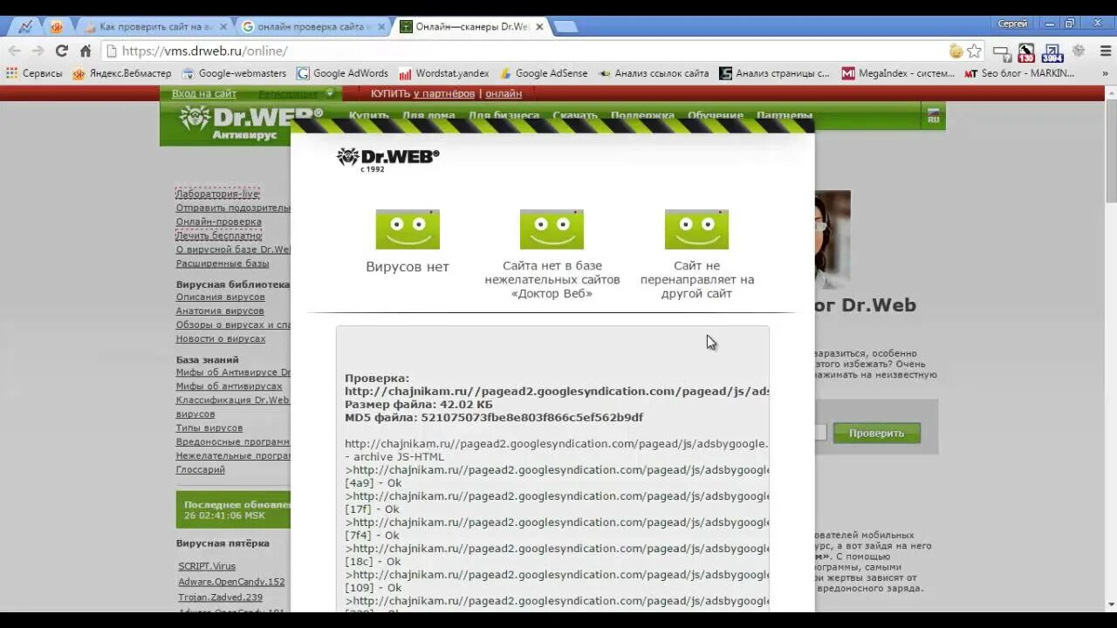Bookmark this page with the star icon

974,51
